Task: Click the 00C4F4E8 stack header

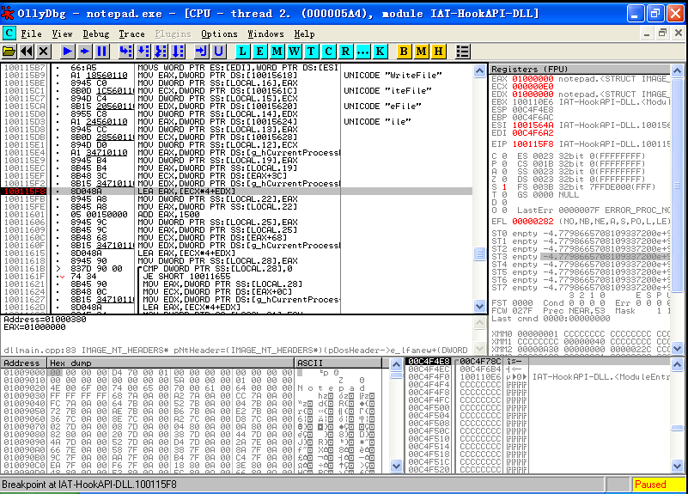Action: point(429,361)
